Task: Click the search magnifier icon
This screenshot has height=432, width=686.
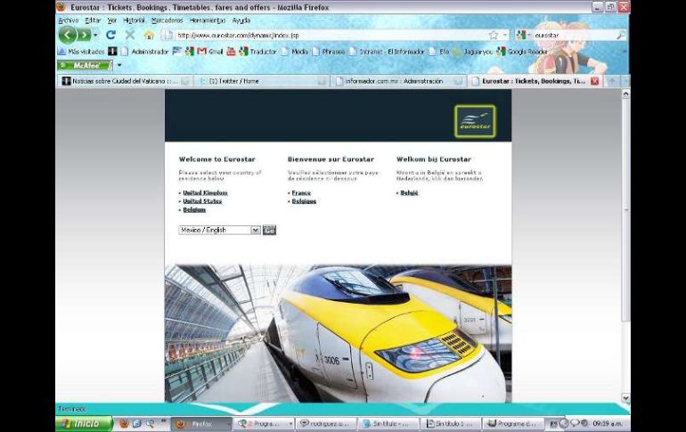Action: [x=621, y=35]
